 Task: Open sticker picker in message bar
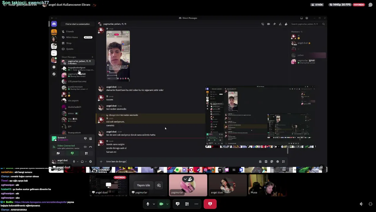click(272, 161)
